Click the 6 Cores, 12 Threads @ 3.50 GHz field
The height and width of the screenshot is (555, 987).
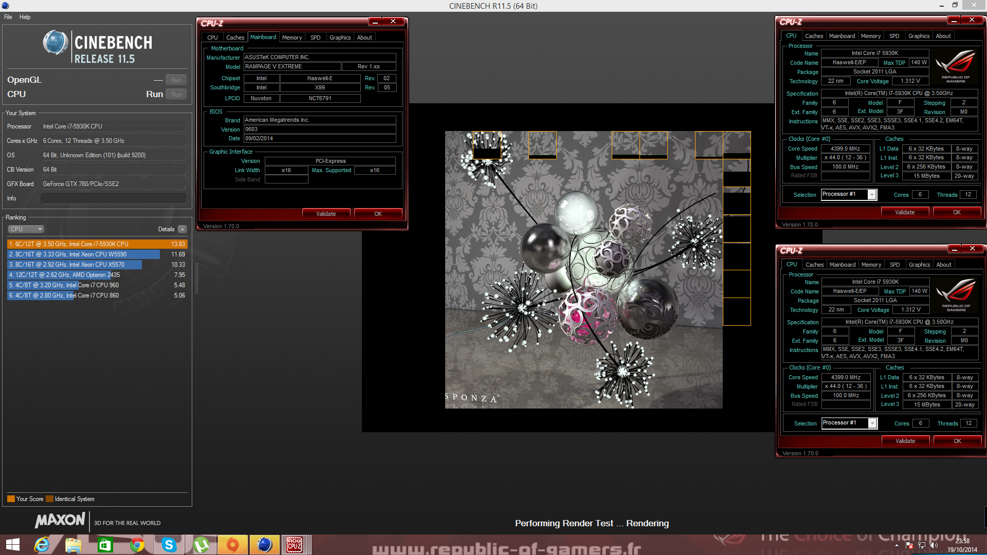114,141
